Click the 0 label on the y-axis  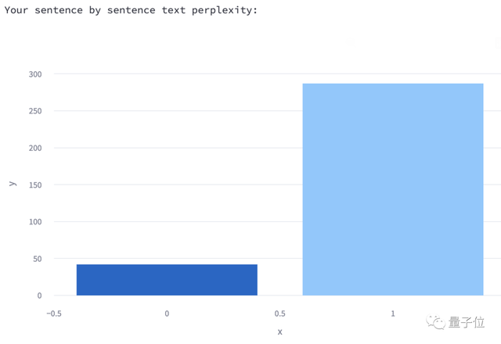39,296
